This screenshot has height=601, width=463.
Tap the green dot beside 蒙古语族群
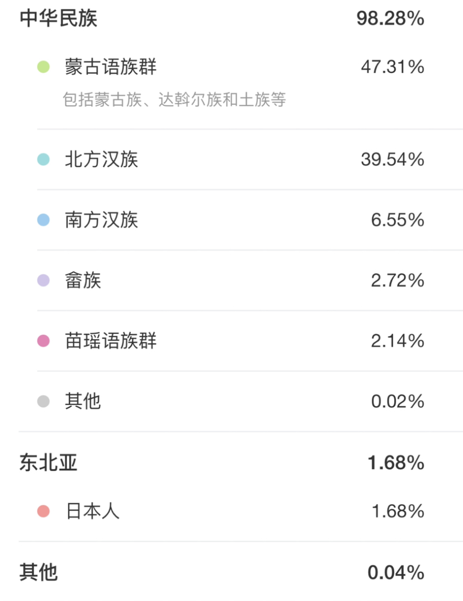coord(43,67)
